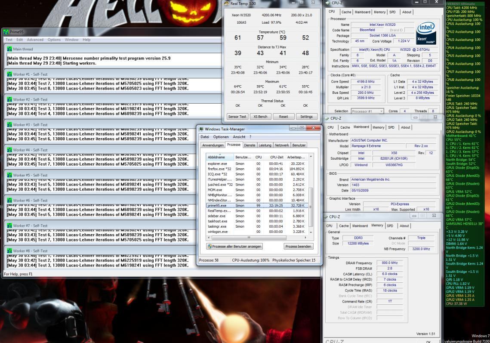
Task: Open the Datei menu in Task-Manager
Action: pos(205,137)
